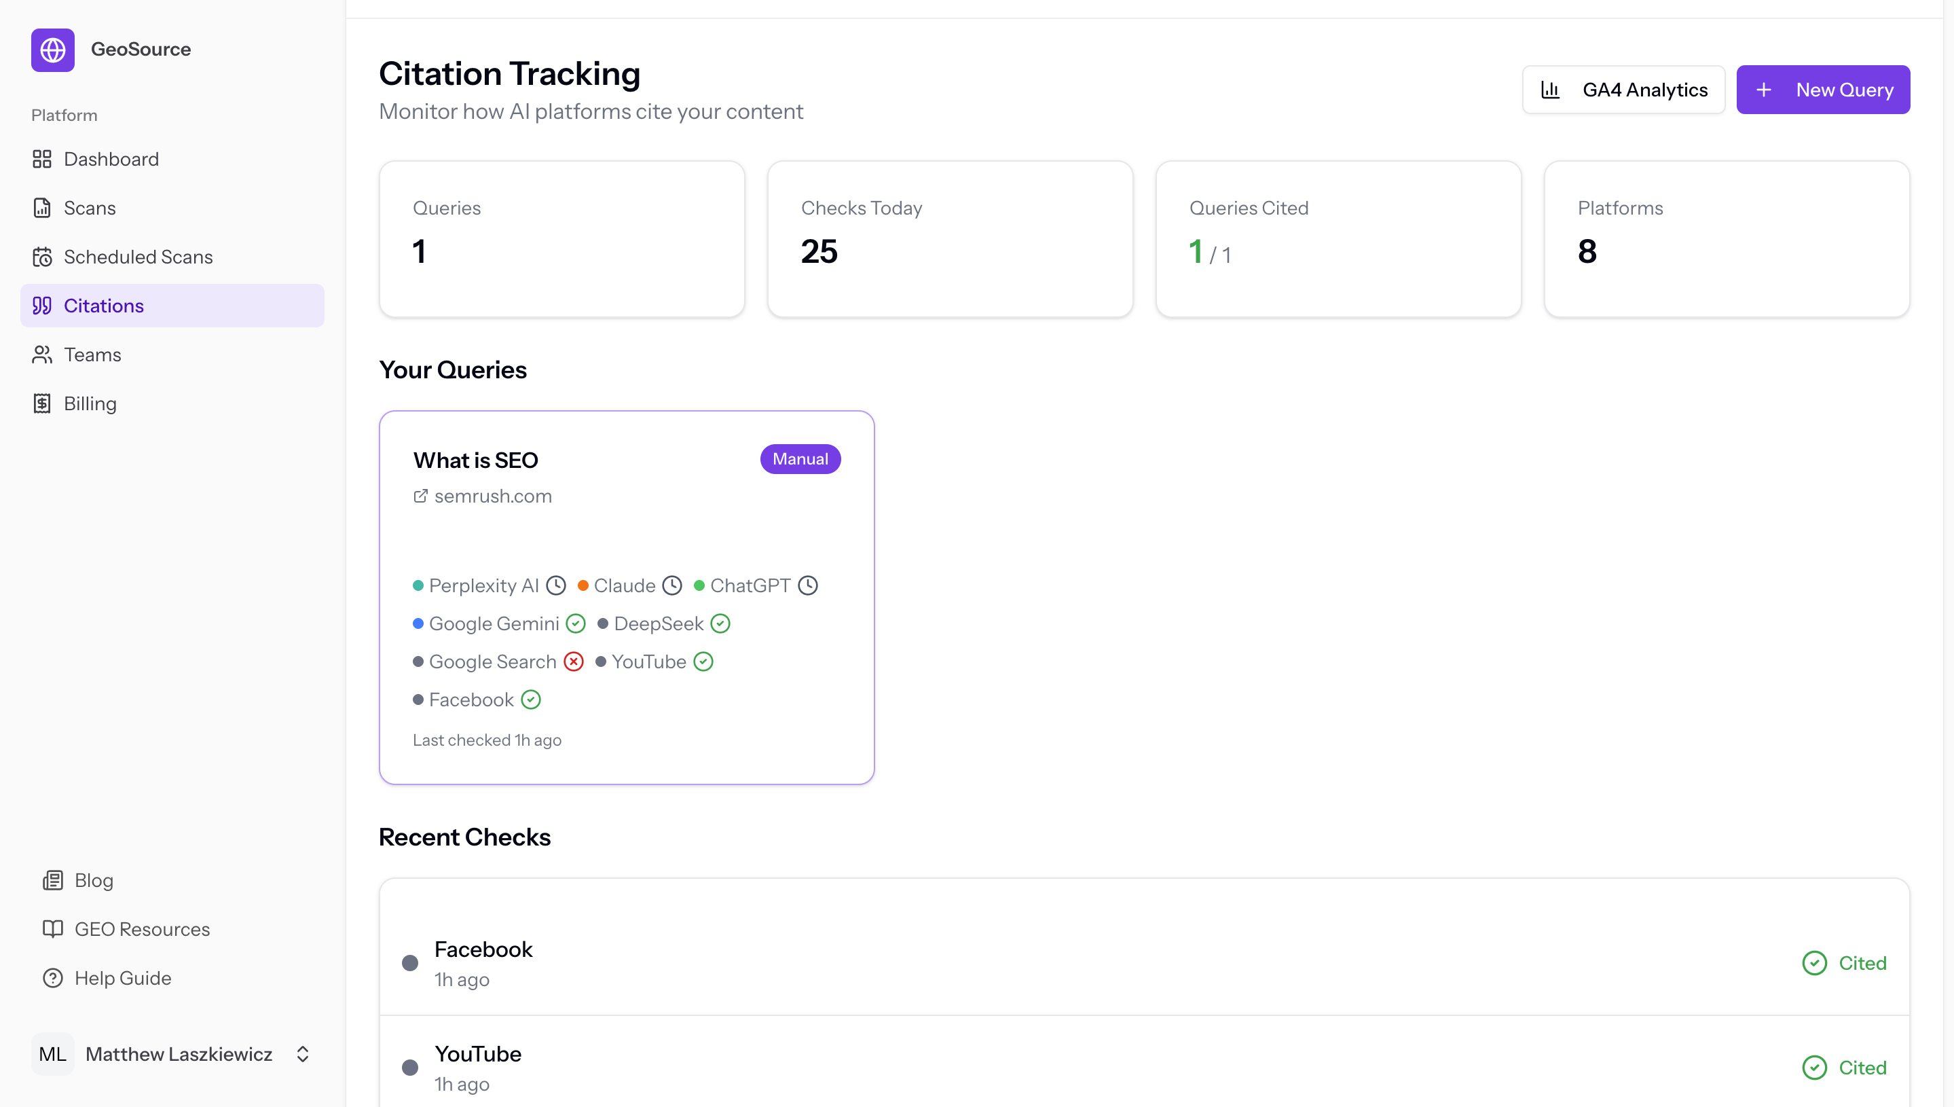
Task: Click the Manual badge on What is SEO
Action: tap(800, 458)
